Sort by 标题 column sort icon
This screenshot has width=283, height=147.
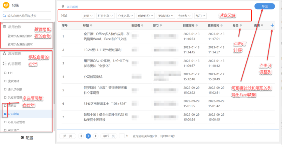[x=91, y=25]
